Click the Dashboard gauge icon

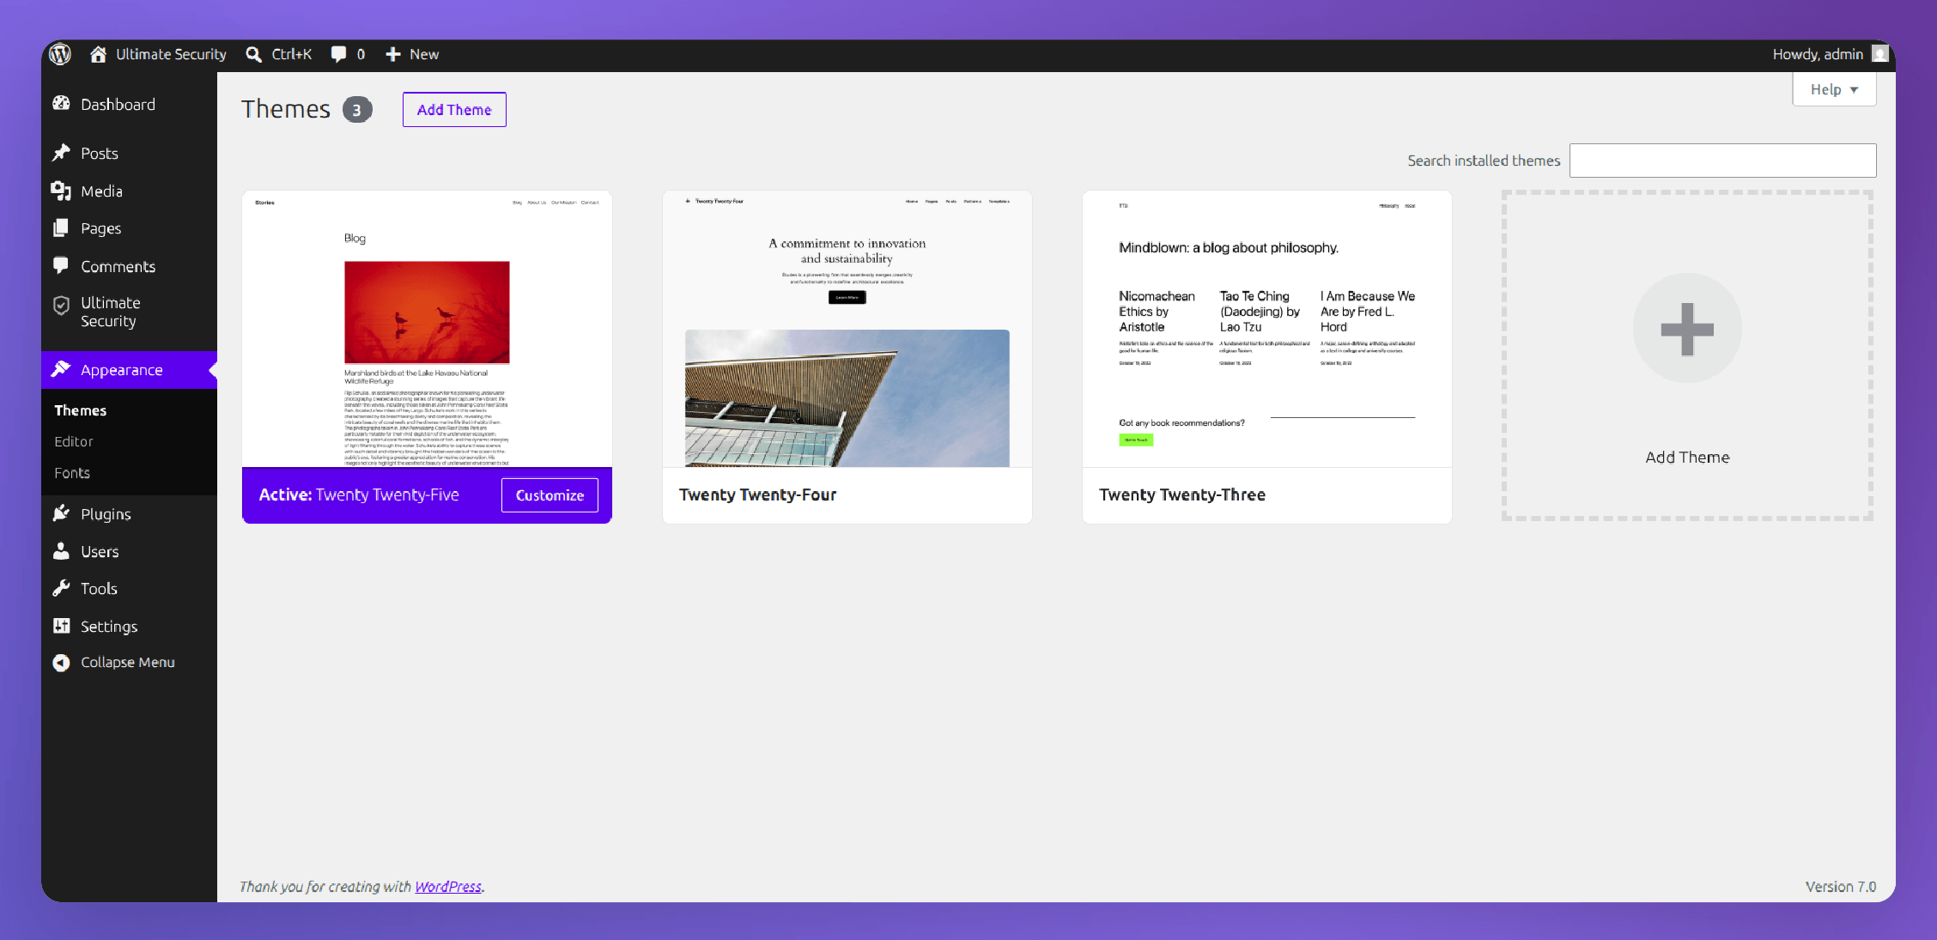tap(61, 104)
